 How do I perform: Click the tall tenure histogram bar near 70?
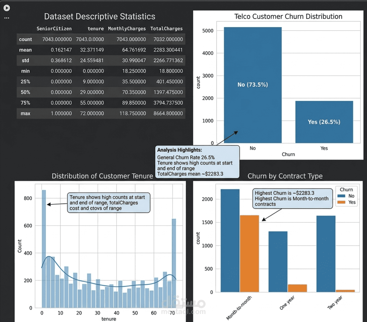pos(174,263)
